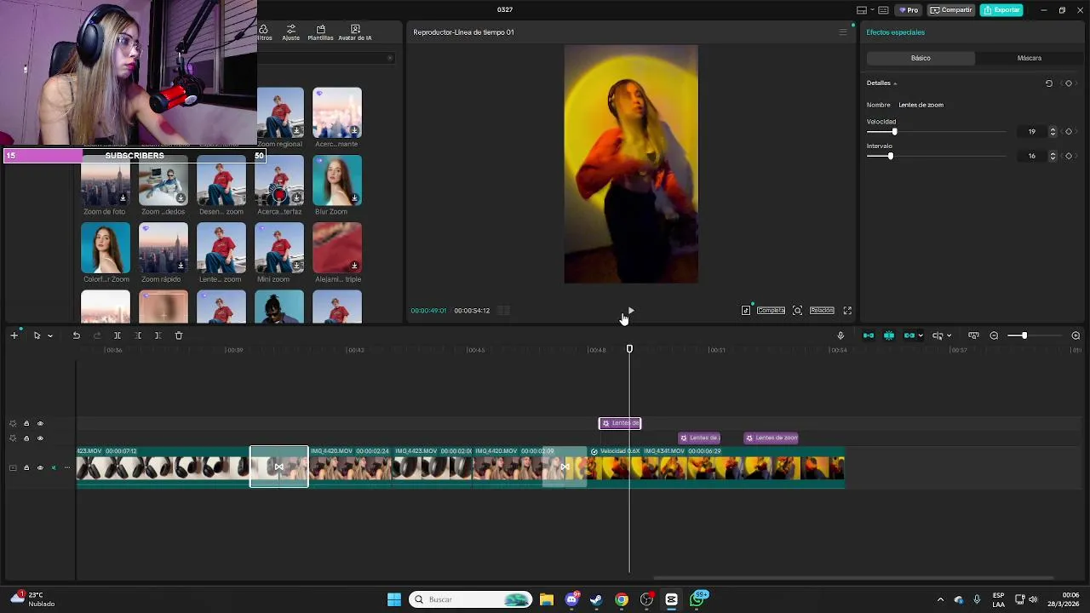Switch to the Máscara tab
This screenshot has height=613, width=1090.
point(1029,58)
